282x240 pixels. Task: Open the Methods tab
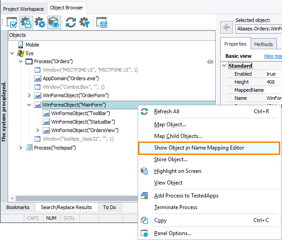pos(263,44)
